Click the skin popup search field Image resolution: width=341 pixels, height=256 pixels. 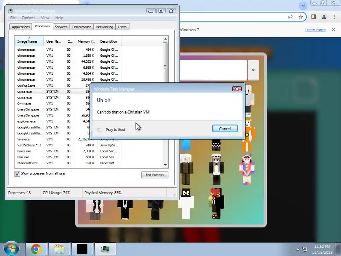coord(214,70)
